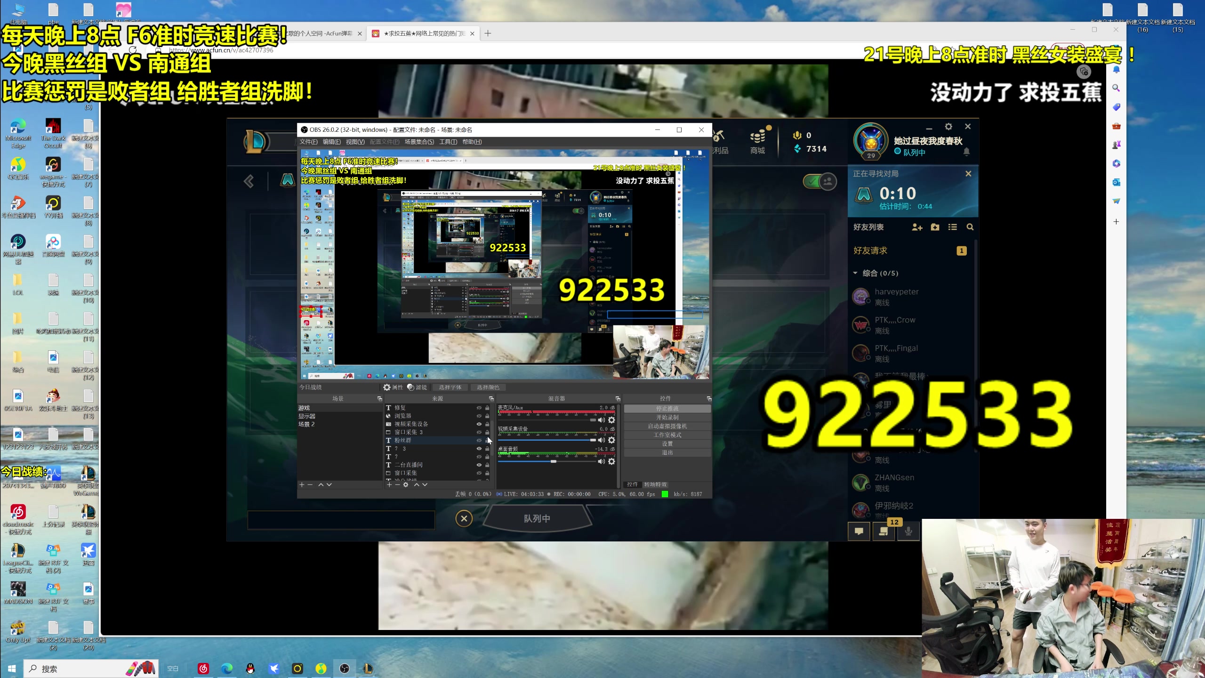Select the 显示器 scene in the list
Image resolution: width=1205 pixels, height=678 pixels.
coord(307,416)
